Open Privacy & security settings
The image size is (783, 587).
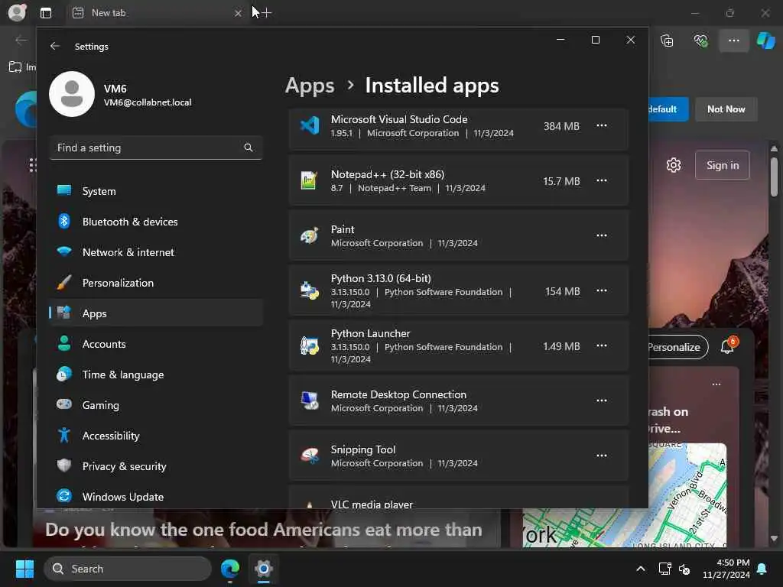[x=156, y=465]
